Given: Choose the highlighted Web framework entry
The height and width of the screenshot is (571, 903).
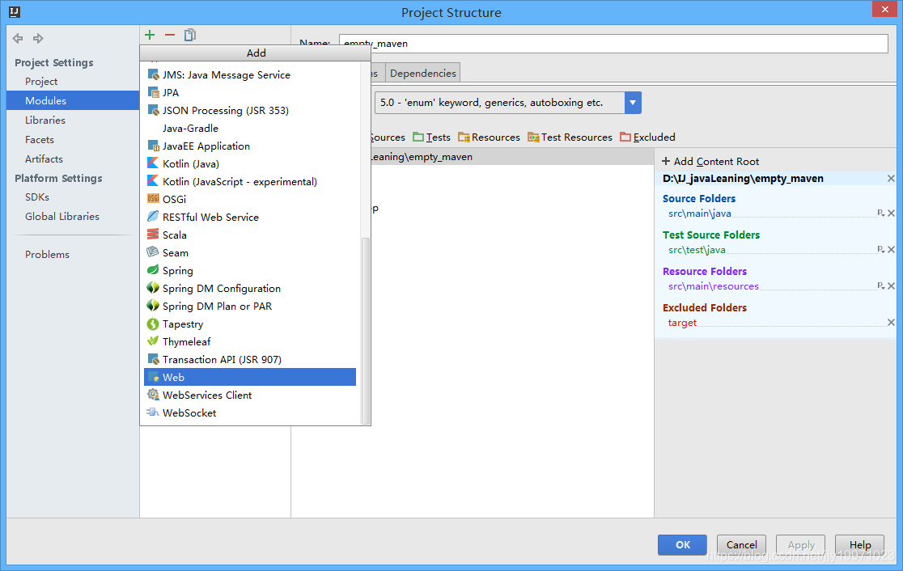Looking at the screenshot, I should tap(250, 377).
